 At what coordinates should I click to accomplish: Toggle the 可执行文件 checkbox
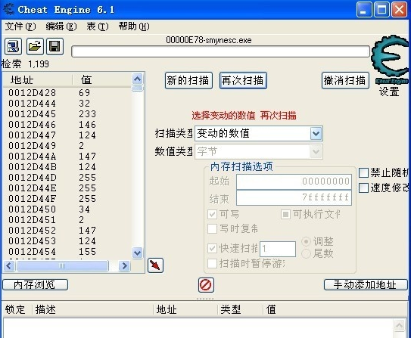pyautogui.click(x=285, y=215)
